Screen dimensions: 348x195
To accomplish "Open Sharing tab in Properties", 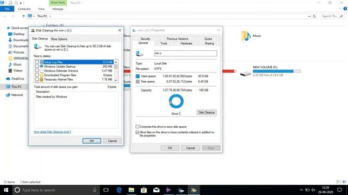I will 209,43.
